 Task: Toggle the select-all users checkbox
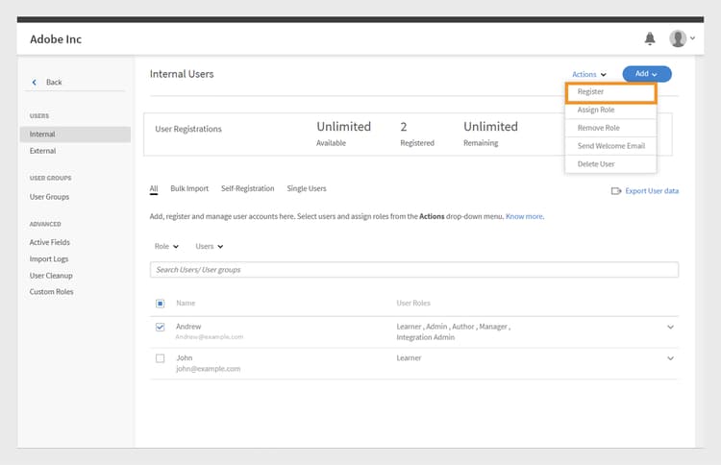pyautogui.click(x=160, y=304)
